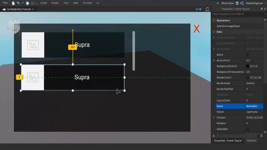This screenshot has width=267, height=150.
Task: Click the Publish to Roblox icon
Action: (28, 3)
